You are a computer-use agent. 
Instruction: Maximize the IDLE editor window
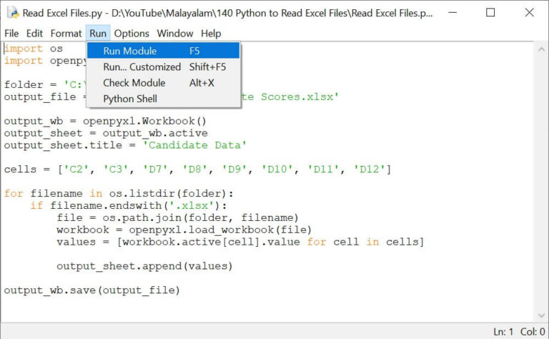click(490, 13)
